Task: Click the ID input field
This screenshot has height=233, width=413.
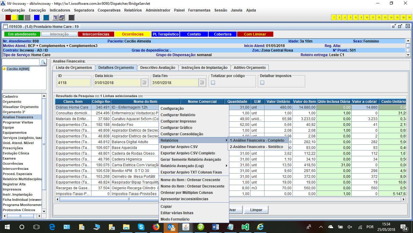Action: [x=74, y=83]
